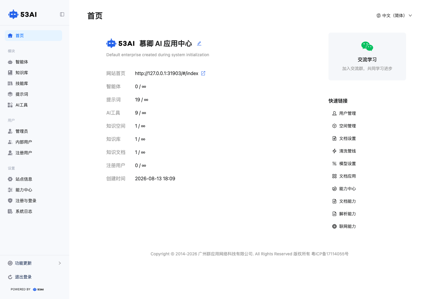
Task: Click the robot icon beside 智能体
Action: tap(10, 62)
